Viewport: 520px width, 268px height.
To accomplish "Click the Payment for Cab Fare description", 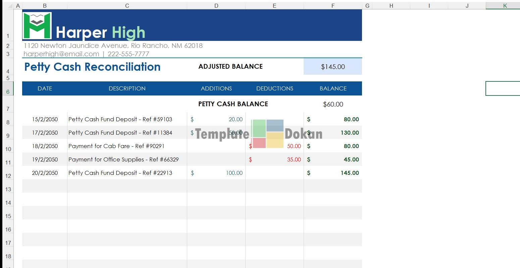I will [x=116, y=146].
